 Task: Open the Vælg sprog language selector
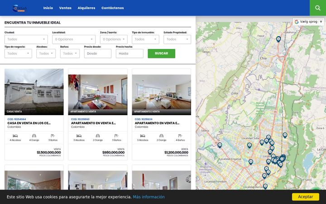(308, 22)
